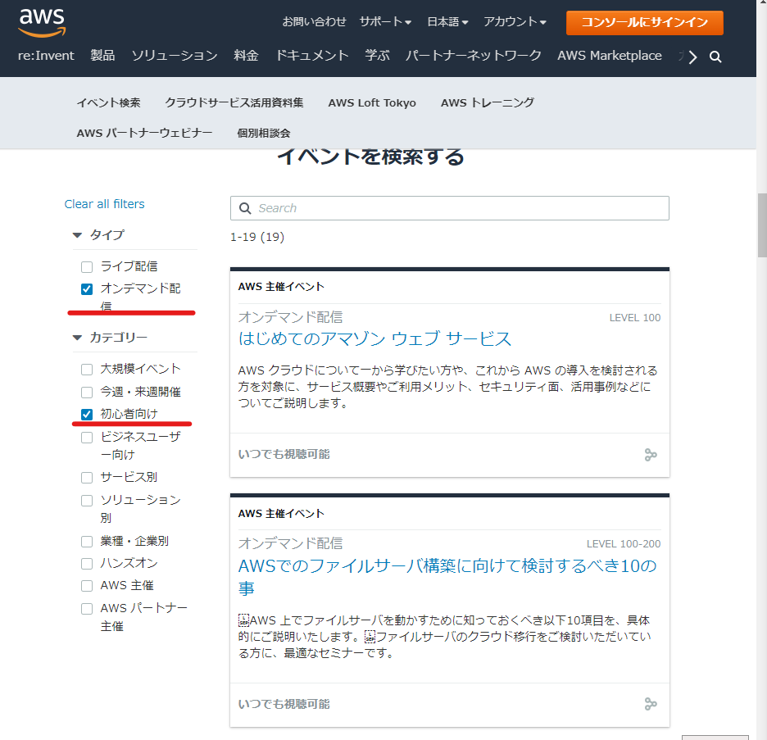Share the AWSでのファイルサーバ構築 event
Screen dimensions: 767x740
tap(650, 704)
